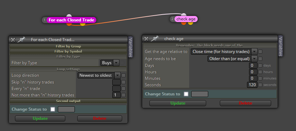
Task: Open the Filter by Type Buys dropdown
Action: [110, 63]
